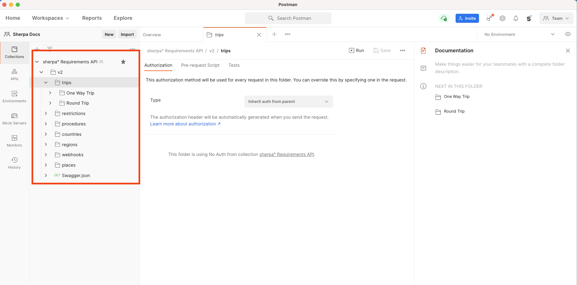Collapse the trips folder chevron
This screenshot has height=285, width=577.
tap(46, 82)
